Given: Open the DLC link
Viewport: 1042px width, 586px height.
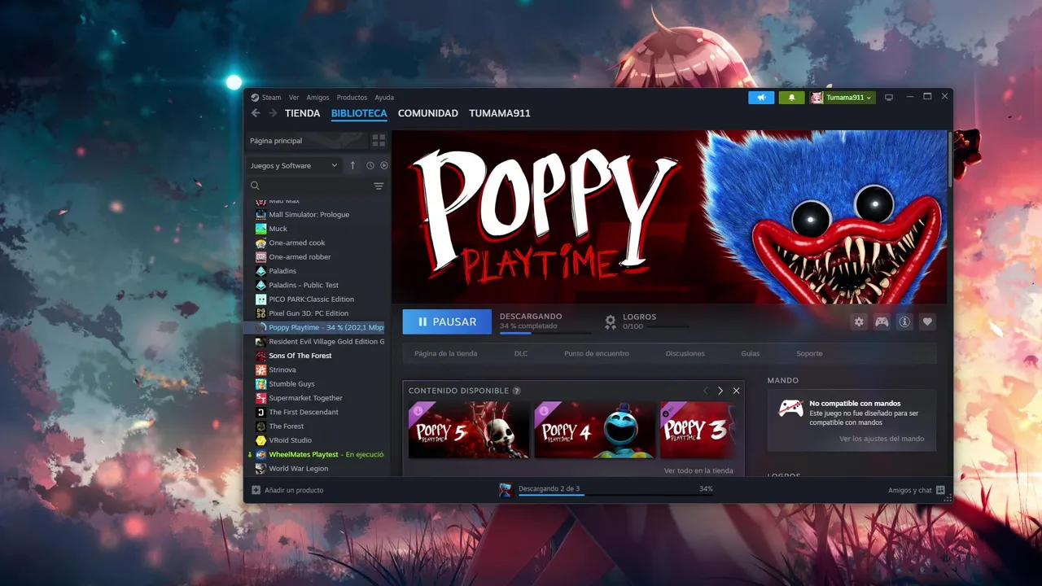Looking at the screenshot, I should [x=521, y=354].
